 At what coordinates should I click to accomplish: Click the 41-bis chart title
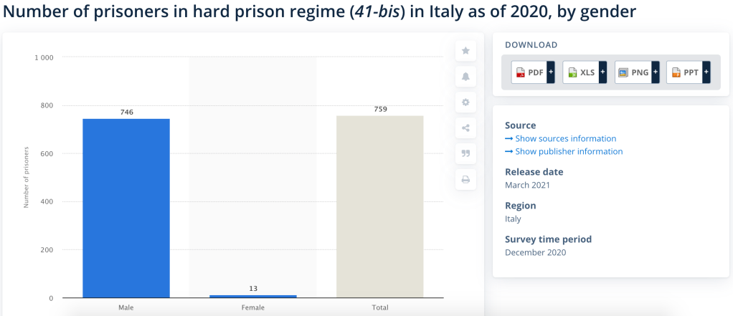click(320, 13)
